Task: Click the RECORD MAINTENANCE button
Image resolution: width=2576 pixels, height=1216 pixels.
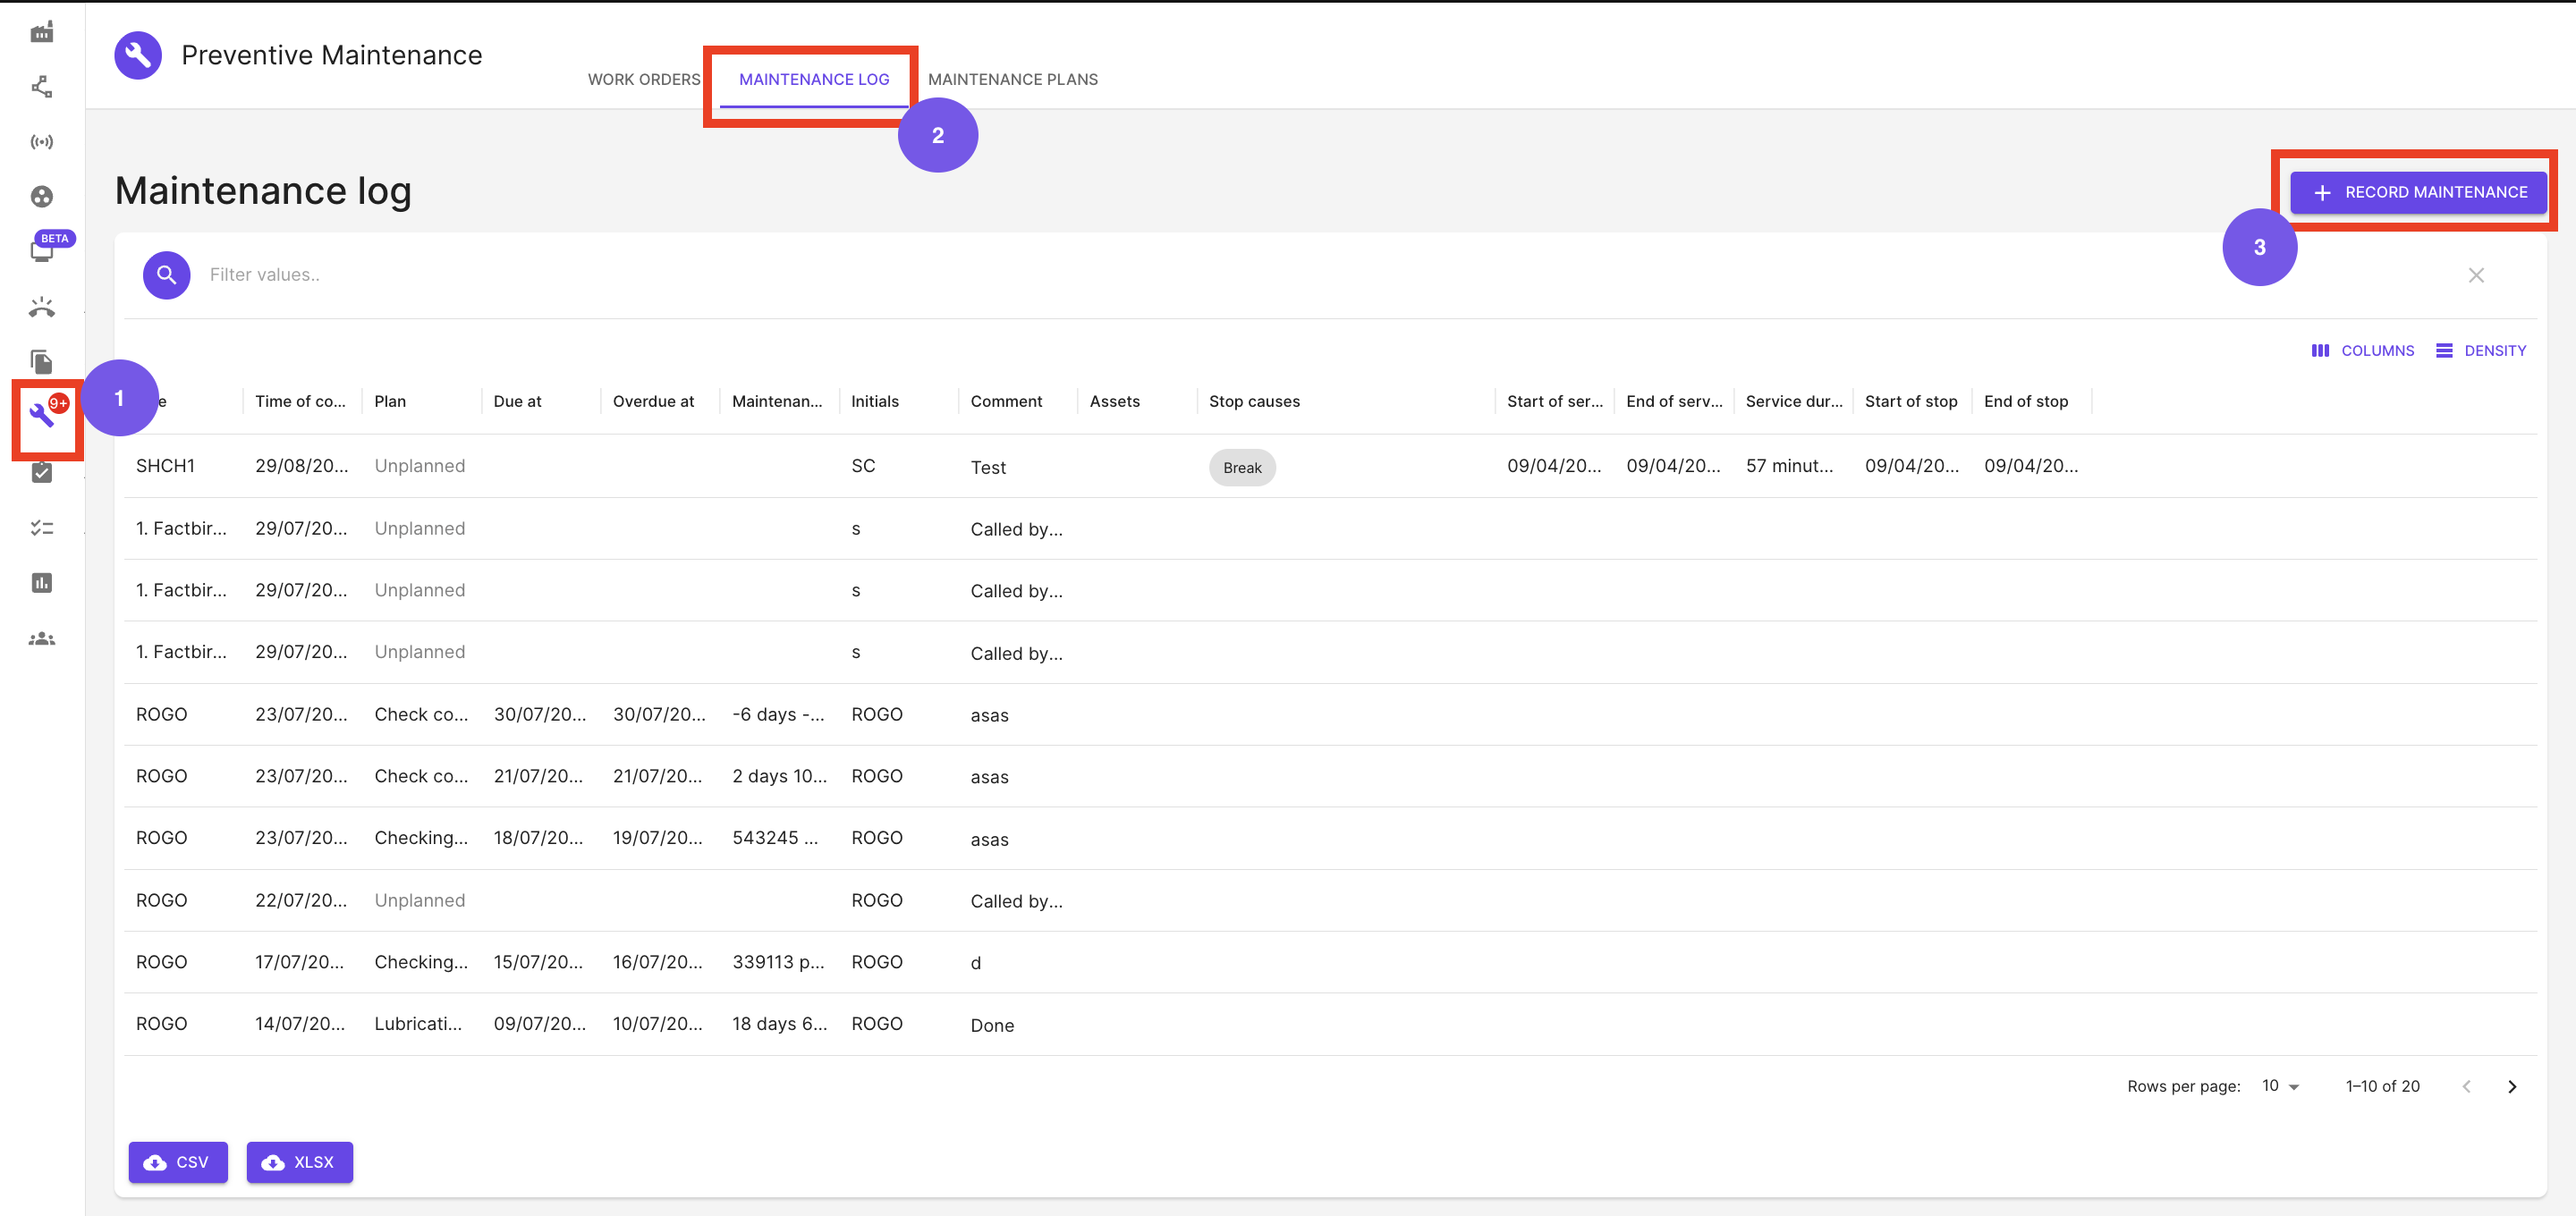Action: pos(2418,192)
